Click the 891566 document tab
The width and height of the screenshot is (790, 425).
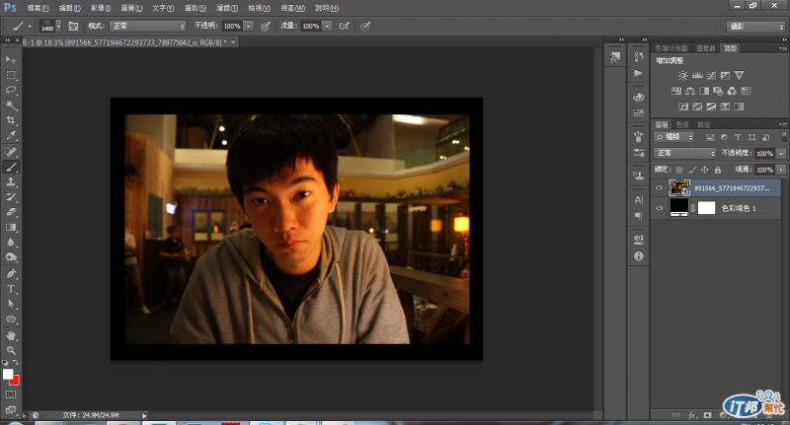point(118,42)
